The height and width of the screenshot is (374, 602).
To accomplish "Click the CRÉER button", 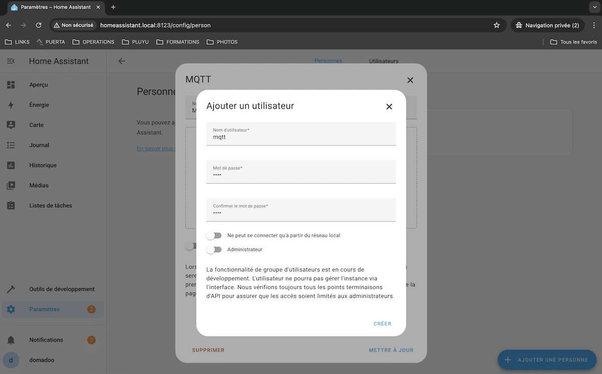I will [382, 324].
